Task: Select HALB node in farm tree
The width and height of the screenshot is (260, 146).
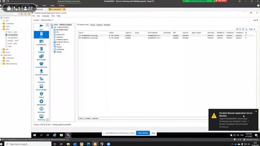Action: pos(58,45)
